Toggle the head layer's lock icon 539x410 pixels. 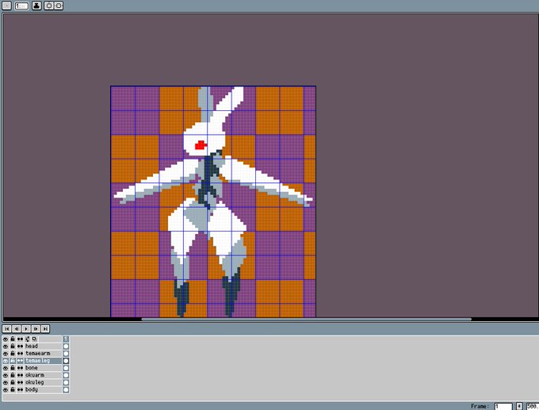[x=13, y=347]
